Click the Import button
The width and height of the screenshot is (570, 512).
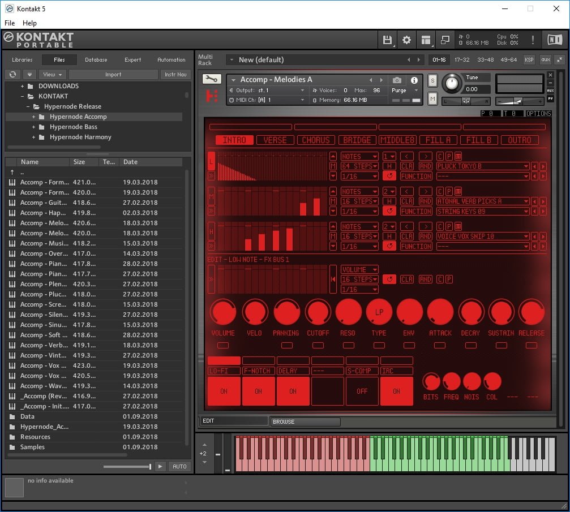(x=113, y=74)
